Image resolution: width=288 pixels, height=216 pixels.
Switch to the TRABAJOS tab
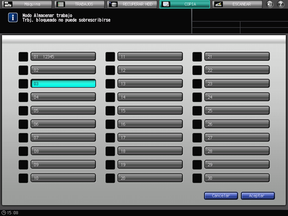coord(80,4)
